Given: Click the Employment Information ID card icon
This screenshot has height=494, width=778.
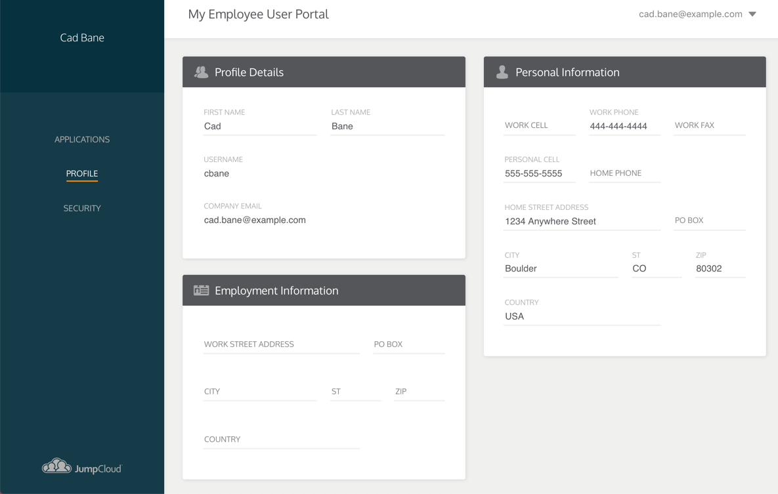Looking at the screenshot, I should (201, 290).
